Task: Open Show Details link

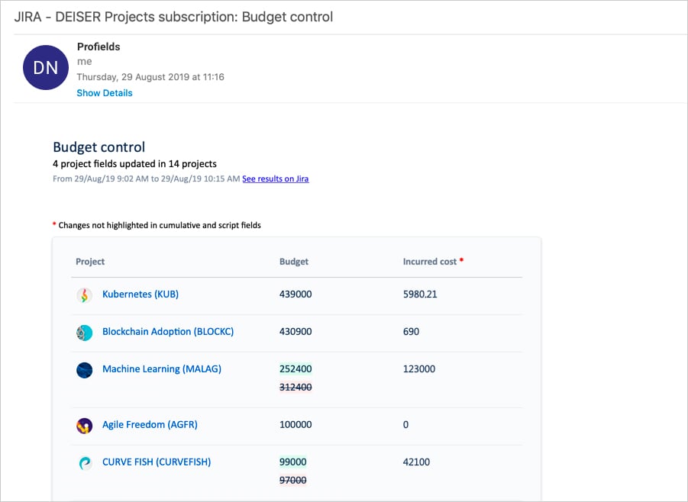Action: point(105,93)
